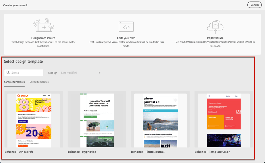This screenshot has height=163, width=265.
Task: Cancel the email creation
Action: point(254,5)
